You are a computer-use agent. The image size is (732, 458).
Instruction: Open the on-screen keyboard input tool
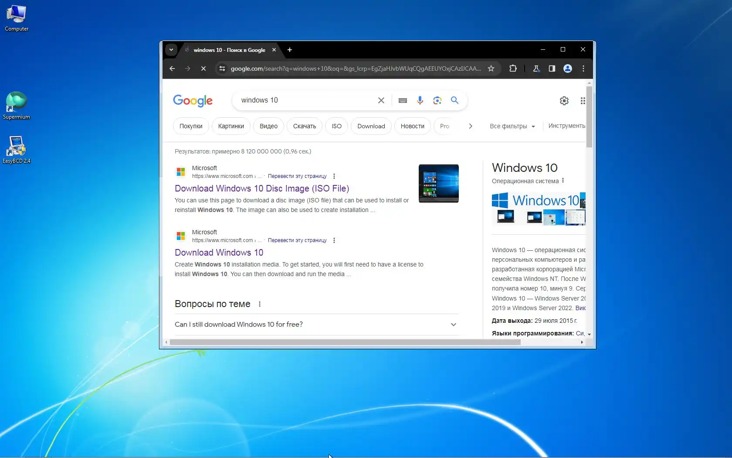point(403,100)
